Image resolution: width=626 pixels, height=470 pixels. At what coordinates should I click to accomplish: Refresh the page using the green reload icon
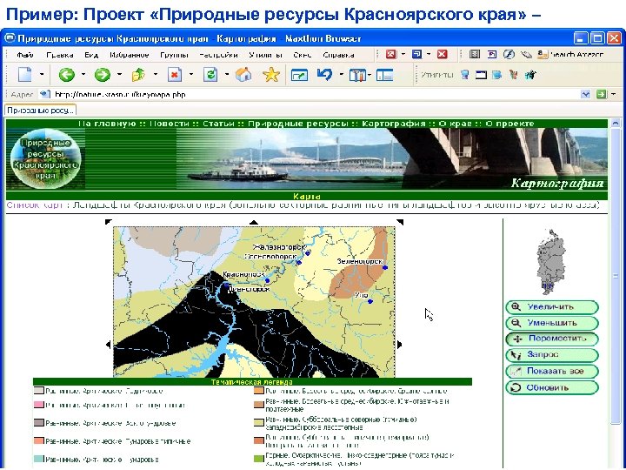(210, 74)
